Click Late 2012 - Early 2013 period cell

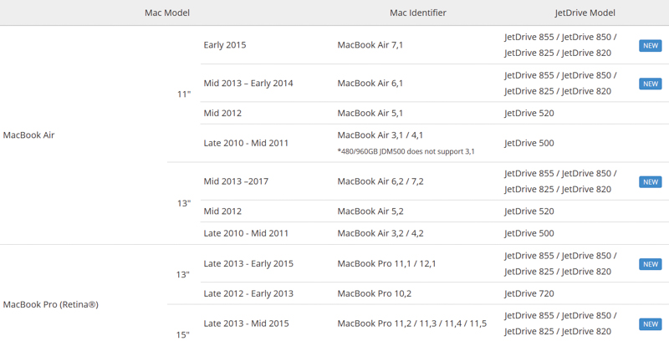(x=248, y=293)
